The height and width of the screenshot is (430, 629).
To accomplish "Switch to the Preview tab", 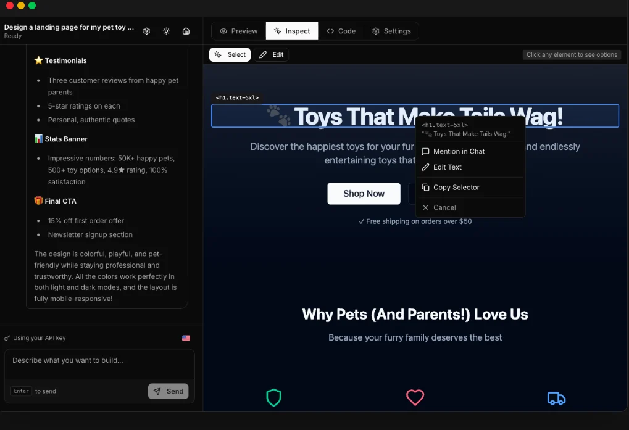I will pyautogui.click(x=239, y=31).
